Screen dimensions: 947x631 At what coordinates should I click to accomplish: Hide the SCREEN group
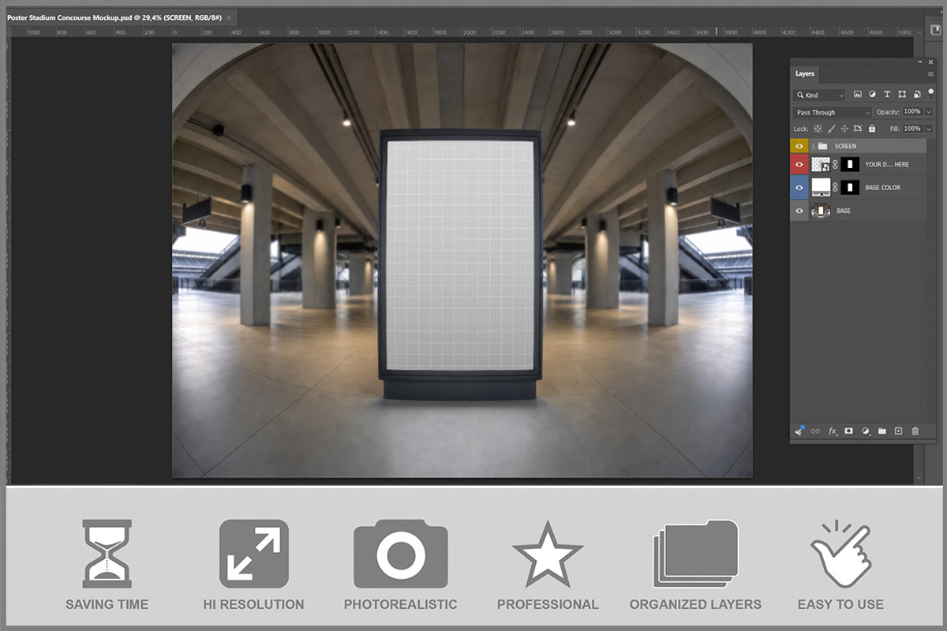[x=799, y=146]
